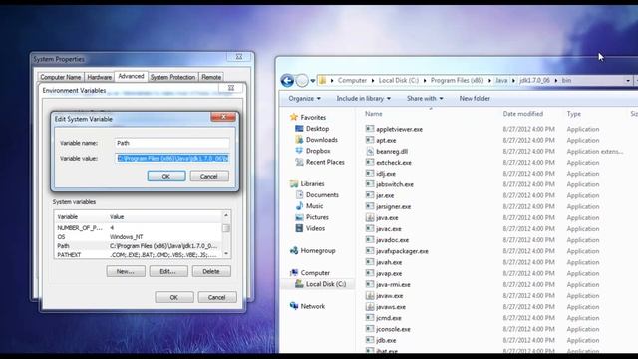The height and width of the screenshot is (359, 638).
Task: Sort files by Type column
Action: pos(574,114)
